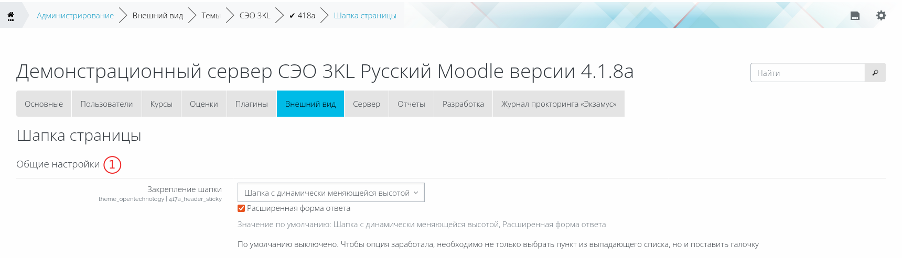The image size is (902, 258).
Task: Select the Внешний вид tab
Action: 310,104
